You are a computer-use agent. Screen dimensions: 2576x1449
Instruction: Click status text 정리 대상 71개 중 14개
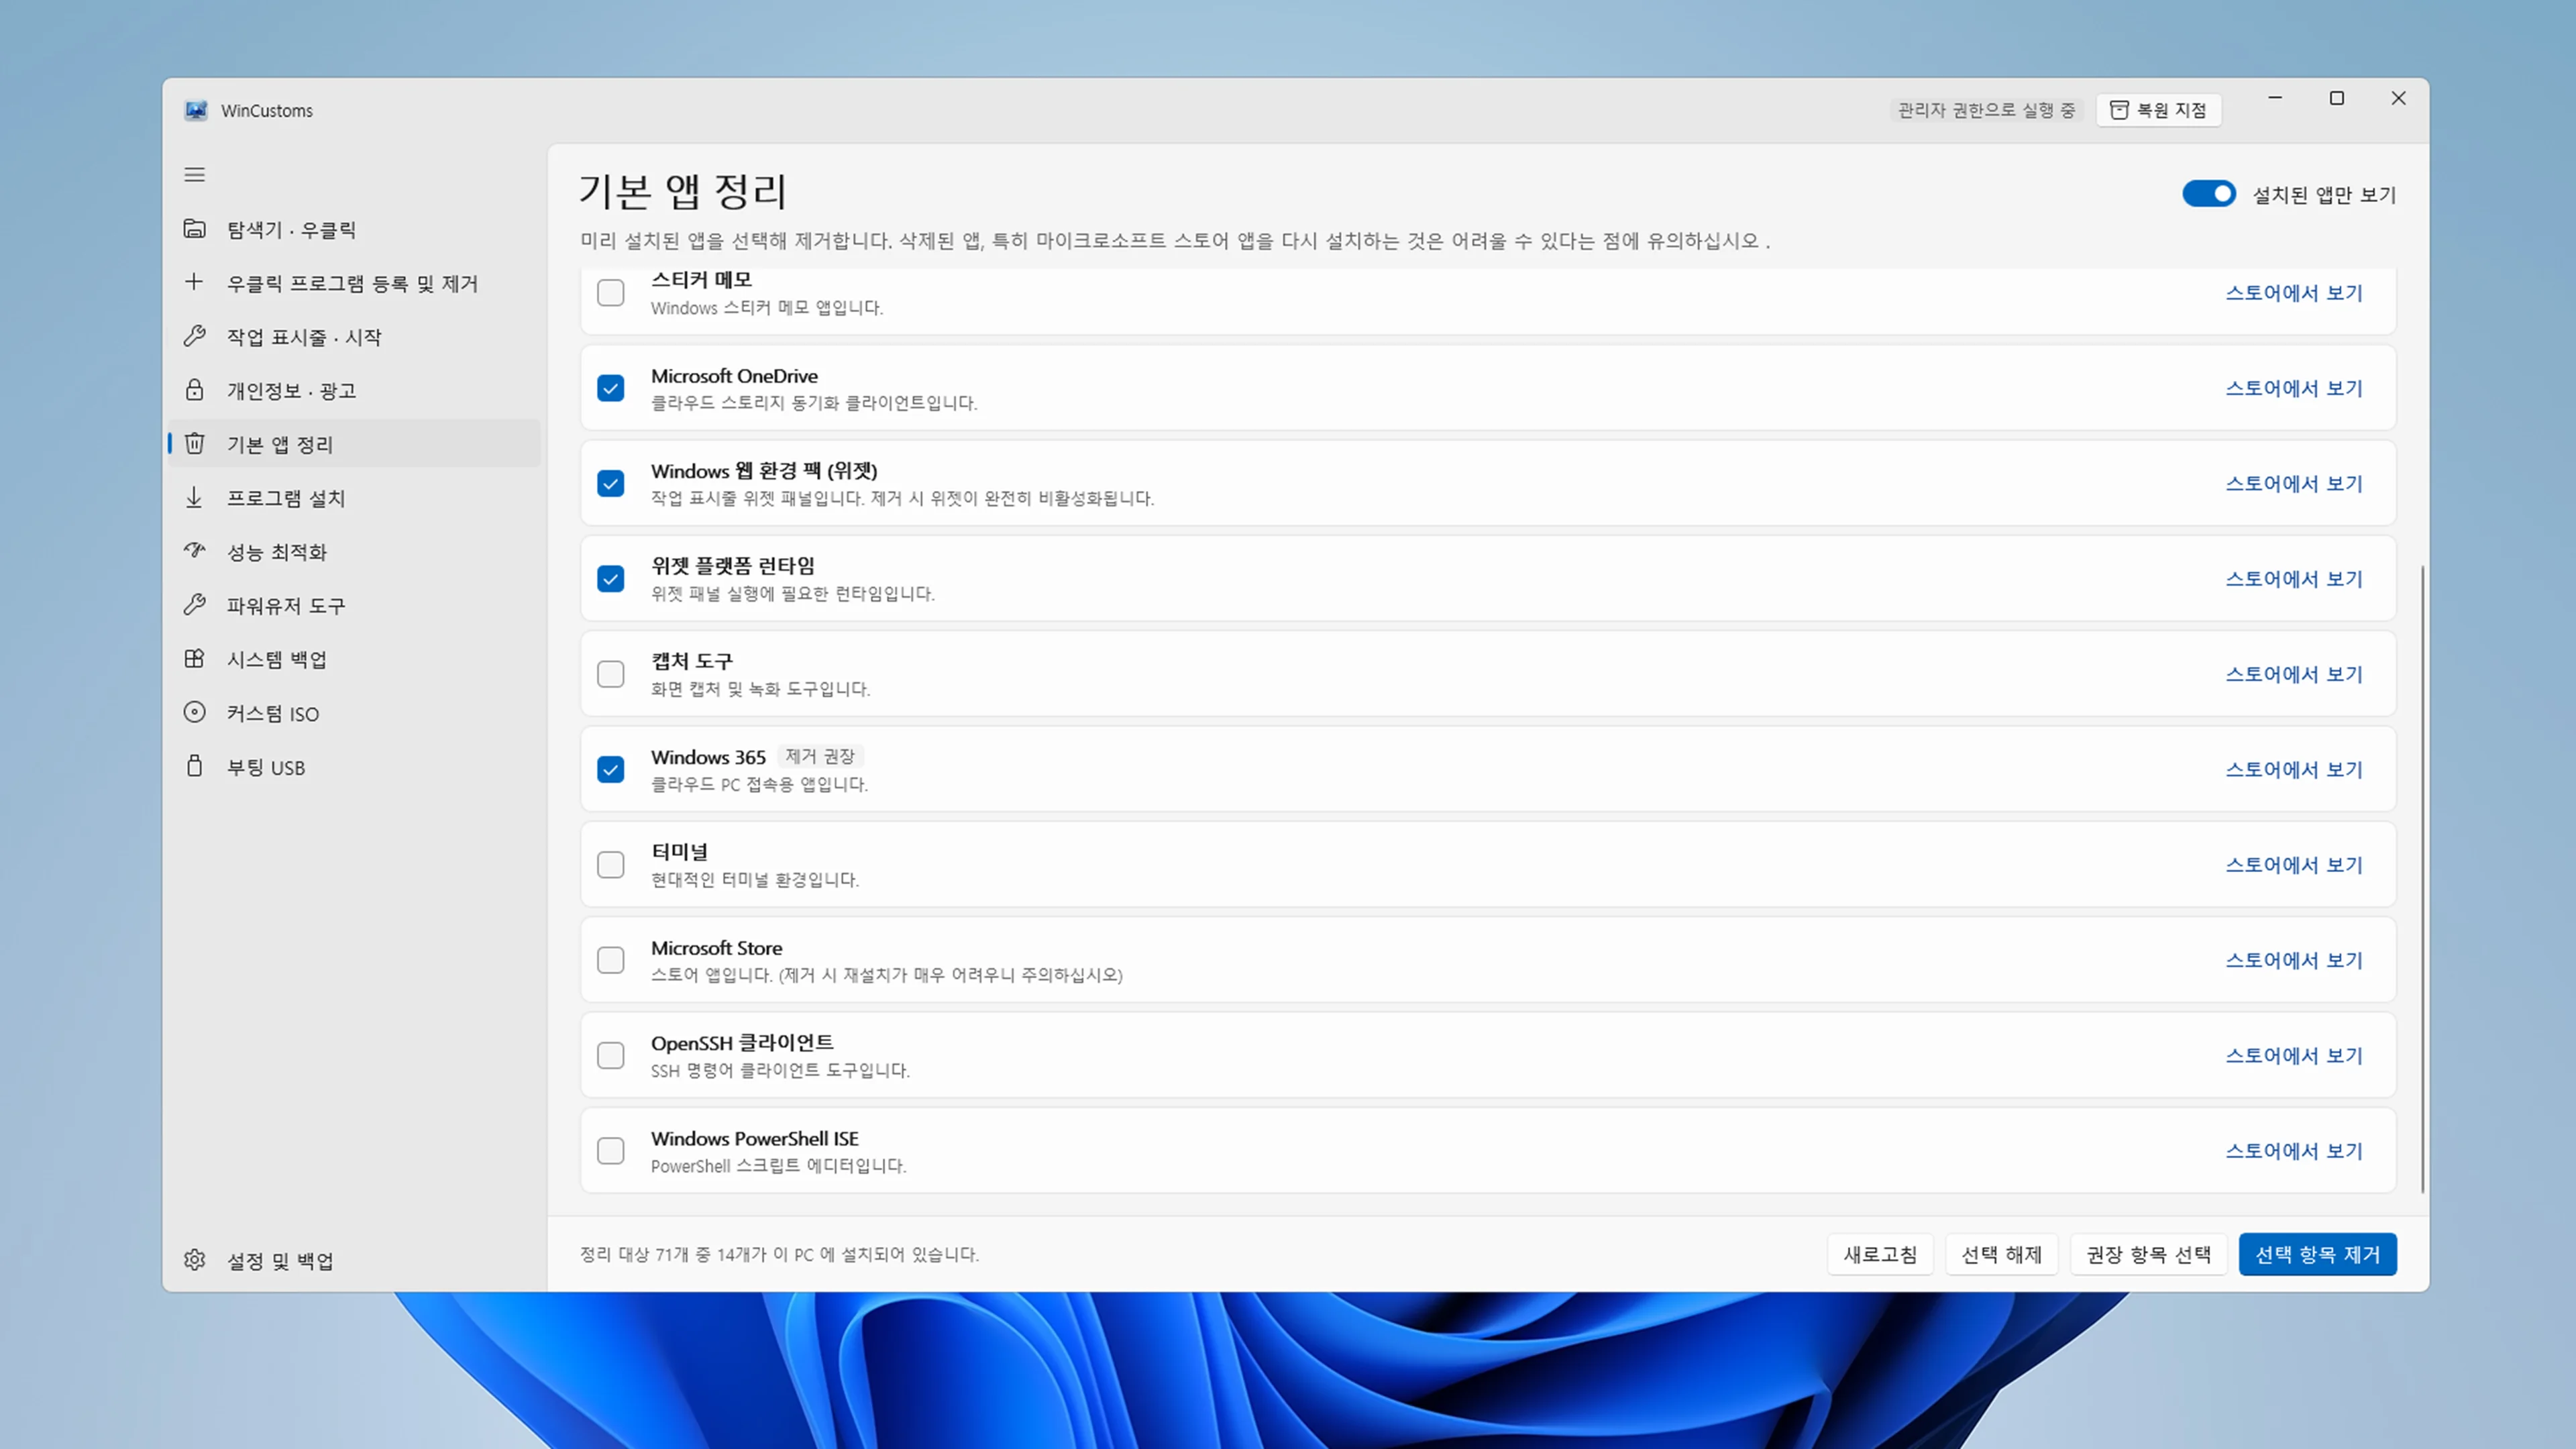tap(779, 1254)
